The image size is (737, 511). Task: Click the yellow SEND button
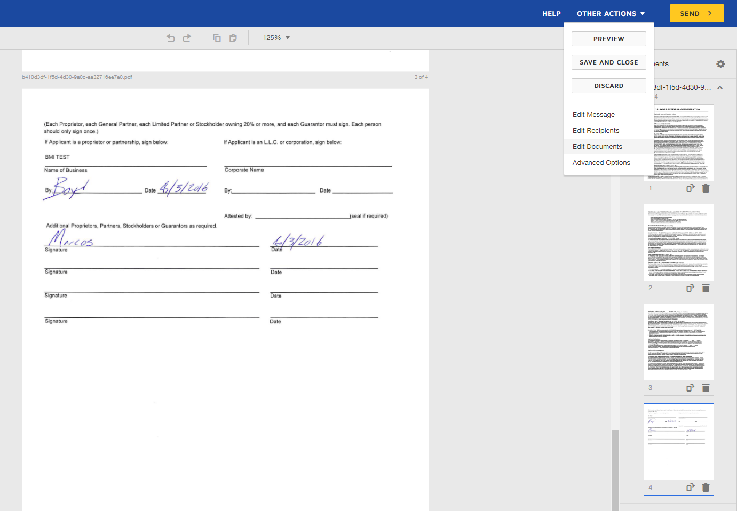pos(696,13)
